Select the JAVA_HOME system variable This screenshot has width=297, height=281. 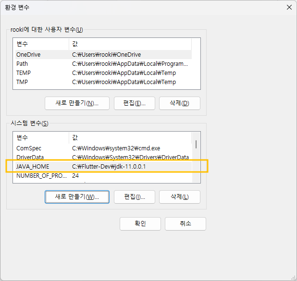(x=103, y=167)
